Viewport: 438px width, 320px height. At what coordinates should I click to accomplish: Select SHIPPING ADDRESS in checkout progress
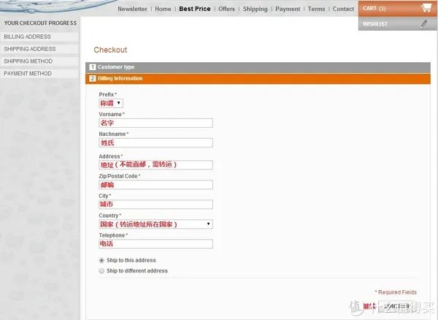click(x=39, y=49)
